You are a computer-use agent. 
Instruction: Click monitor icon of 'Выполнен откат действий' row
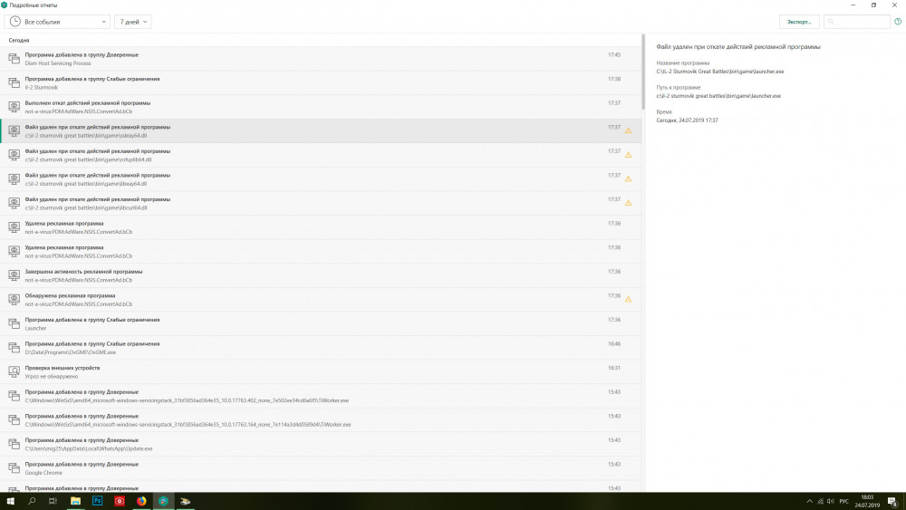(14, 107)
